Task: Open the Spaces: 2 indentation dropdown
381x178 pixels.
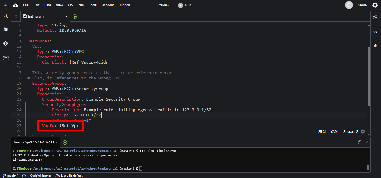Action: 351,131
